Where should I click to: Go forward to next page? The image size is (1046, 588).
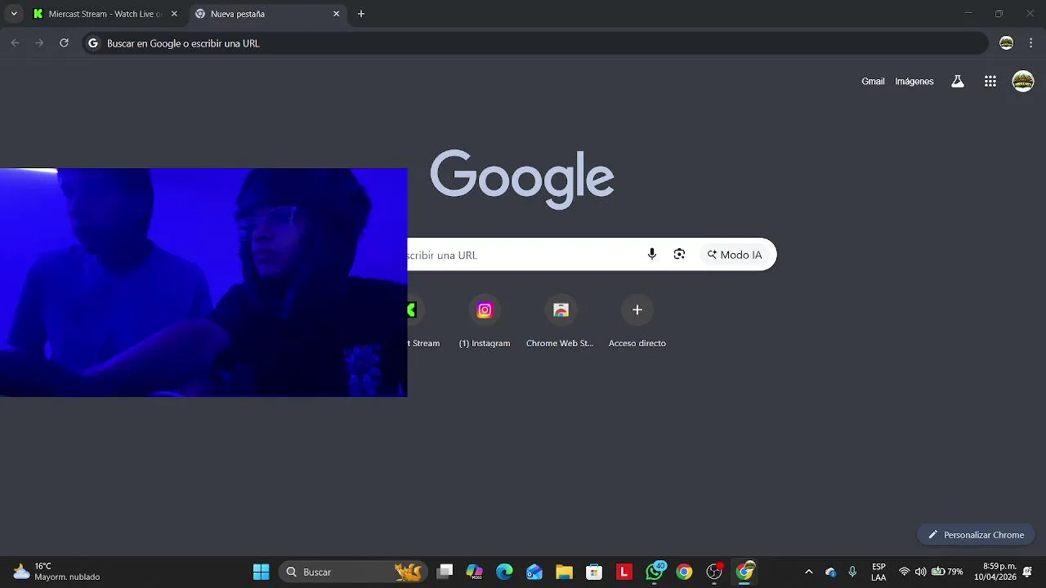click(x=39, y=43)
